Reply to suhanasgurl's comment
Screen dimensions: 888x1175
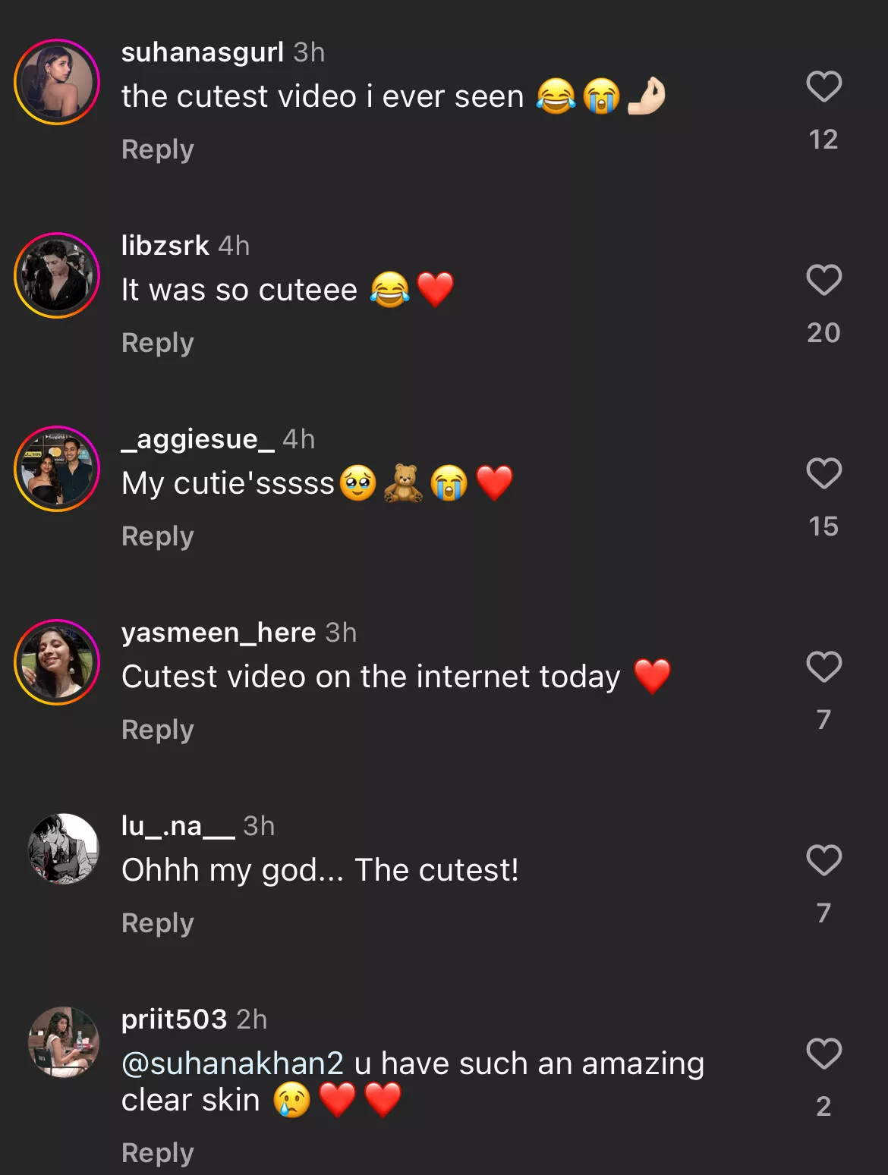click(x=158, y=149)
